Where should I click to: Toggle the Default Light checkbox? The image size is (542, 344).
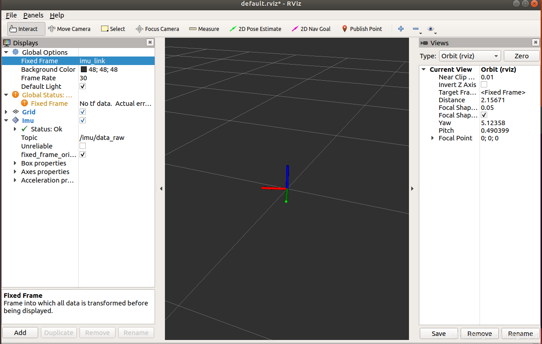point(83,86)
